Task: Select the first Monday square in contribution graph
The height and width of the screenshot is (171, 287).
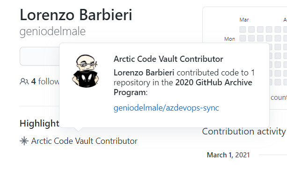Action: coord(243,38)
